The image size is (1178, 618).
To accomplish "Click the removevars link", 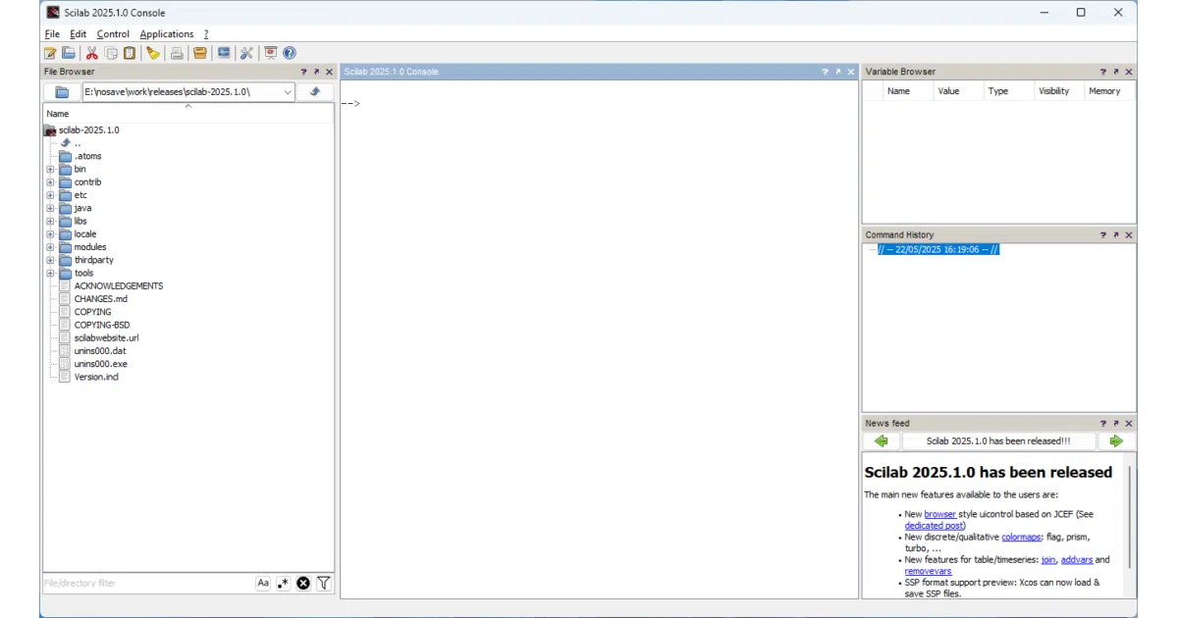I will pyautogui.click(x=928, y=571).
